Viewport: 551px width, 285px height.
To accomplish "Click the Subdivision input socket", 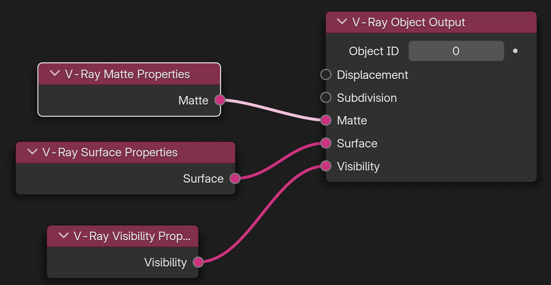I will point(326,97).
